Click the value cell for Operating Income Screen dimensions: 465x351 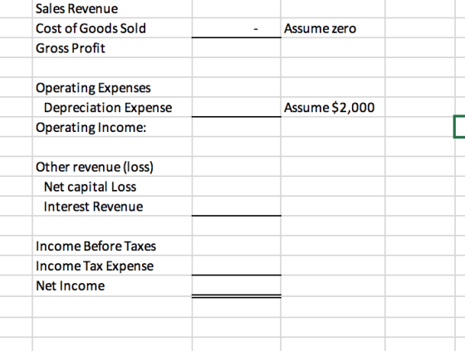tap(237, 127)
